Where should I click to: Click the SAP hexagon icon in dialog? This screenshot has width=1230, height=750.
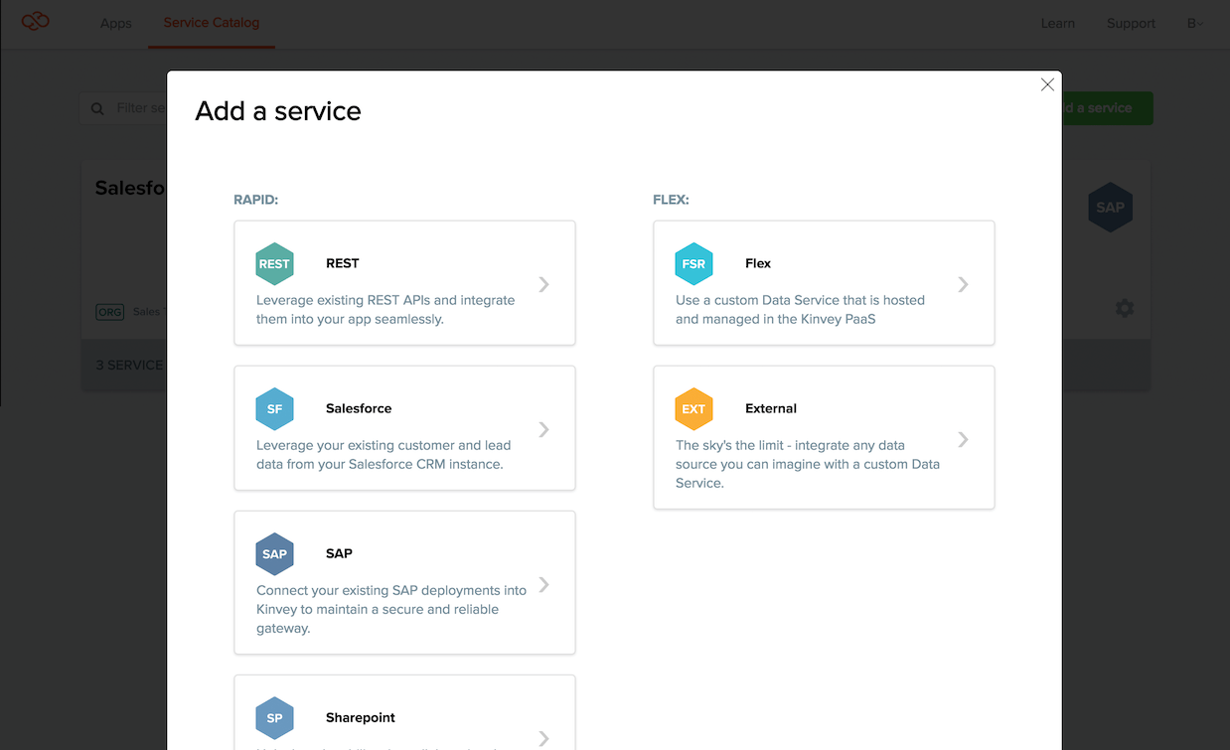click(x=274, y=554)
